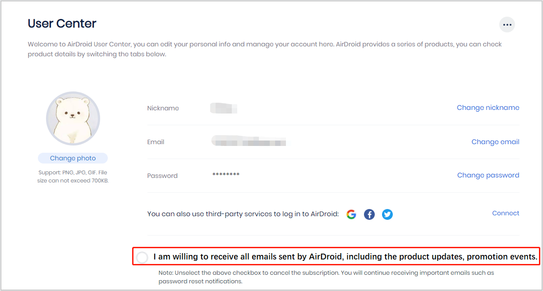Click the subscription note about password reset emails
Image resolution: width=543 pixels, height=291 pixels.
[x=326, y=277]
